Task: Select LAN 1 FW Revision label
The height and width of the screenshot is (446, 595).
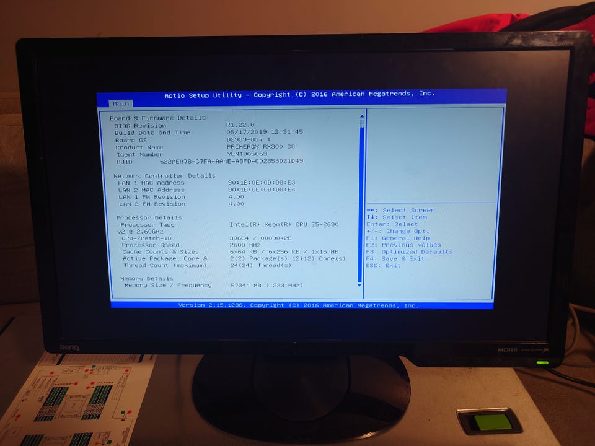Action: pyautogui.click(x=152, y=197)
